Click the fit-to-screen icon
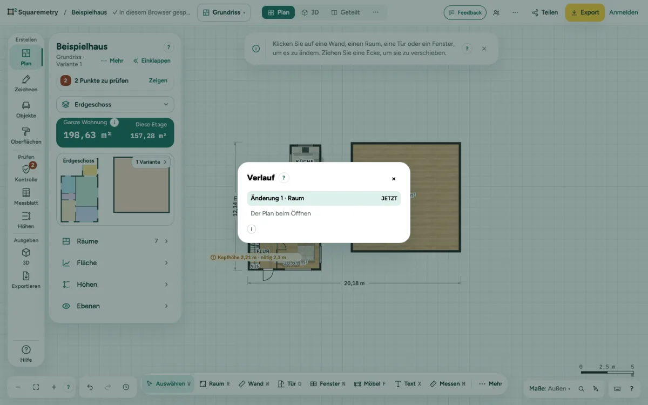The height and width of the screenshot is (405, 648). [36, 387]
